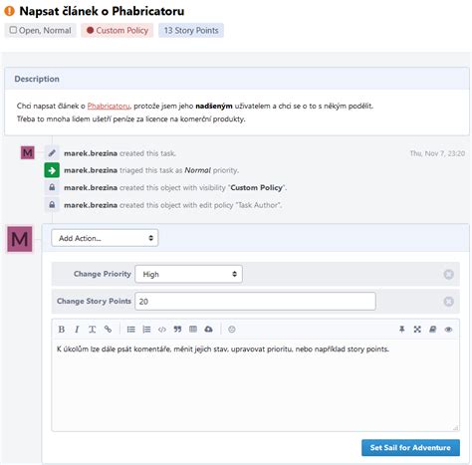Image resolution: width=472 pixels, height=465 pixels.
Task: Open the Add Action dropdown
Action: (x=105, y=238)
